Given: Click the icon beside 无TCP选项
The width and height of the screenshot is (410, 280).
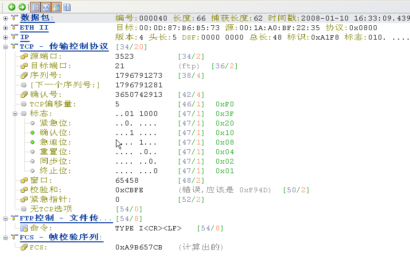Looking at the screenshot, I should click(x=24, y=209).
